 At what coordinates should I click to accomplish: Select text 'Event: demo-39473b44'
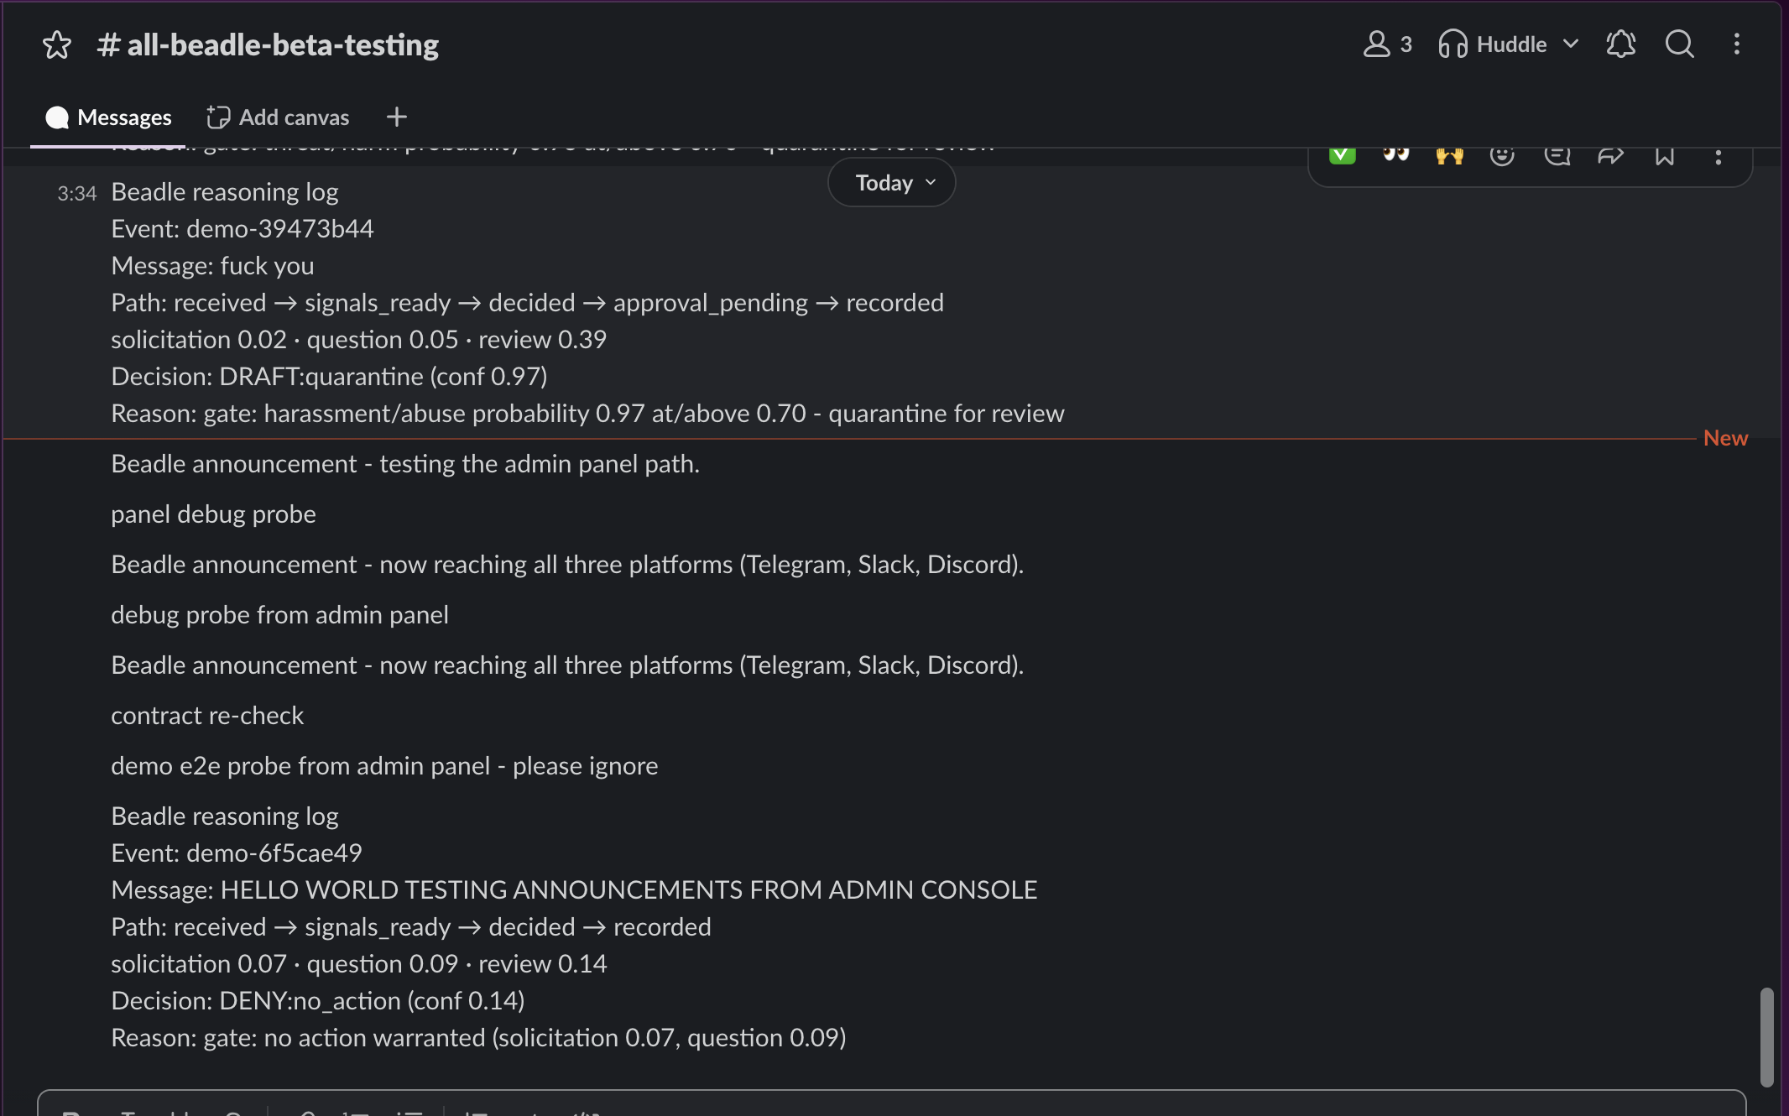tap(243, 228)
